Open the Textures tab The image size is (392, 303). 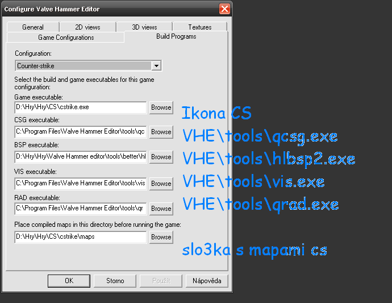tap(200, 27)
